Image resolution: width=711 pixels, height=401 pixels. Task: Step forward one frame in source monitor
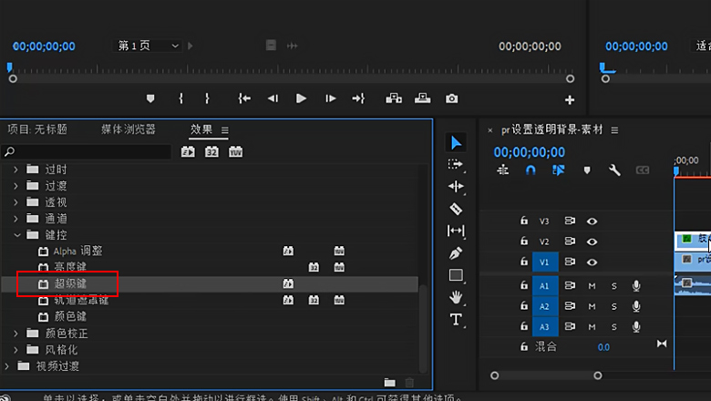331,98
